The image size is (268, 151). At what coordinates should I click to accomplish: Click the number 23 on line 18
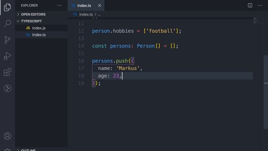[116, 75]
